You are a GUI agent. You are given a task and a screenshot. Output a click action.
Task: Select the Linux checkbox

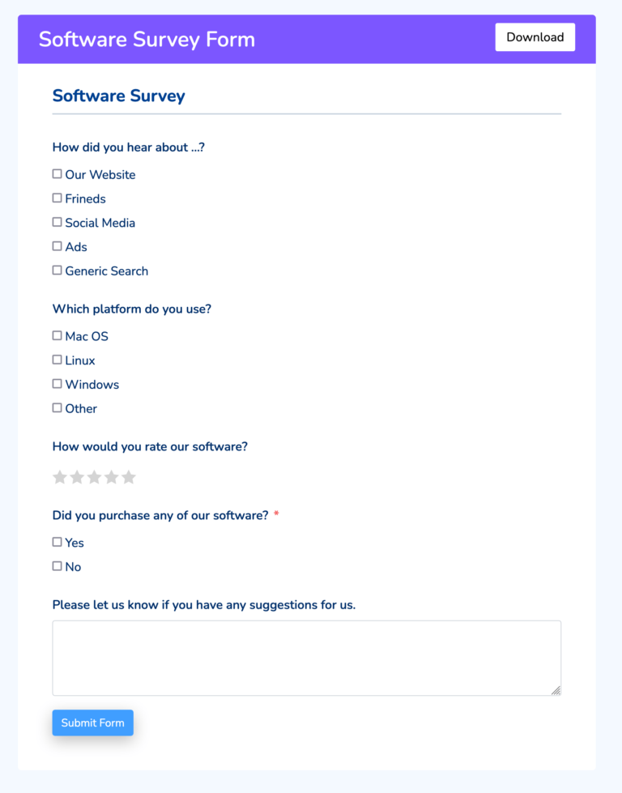(57, 359)
